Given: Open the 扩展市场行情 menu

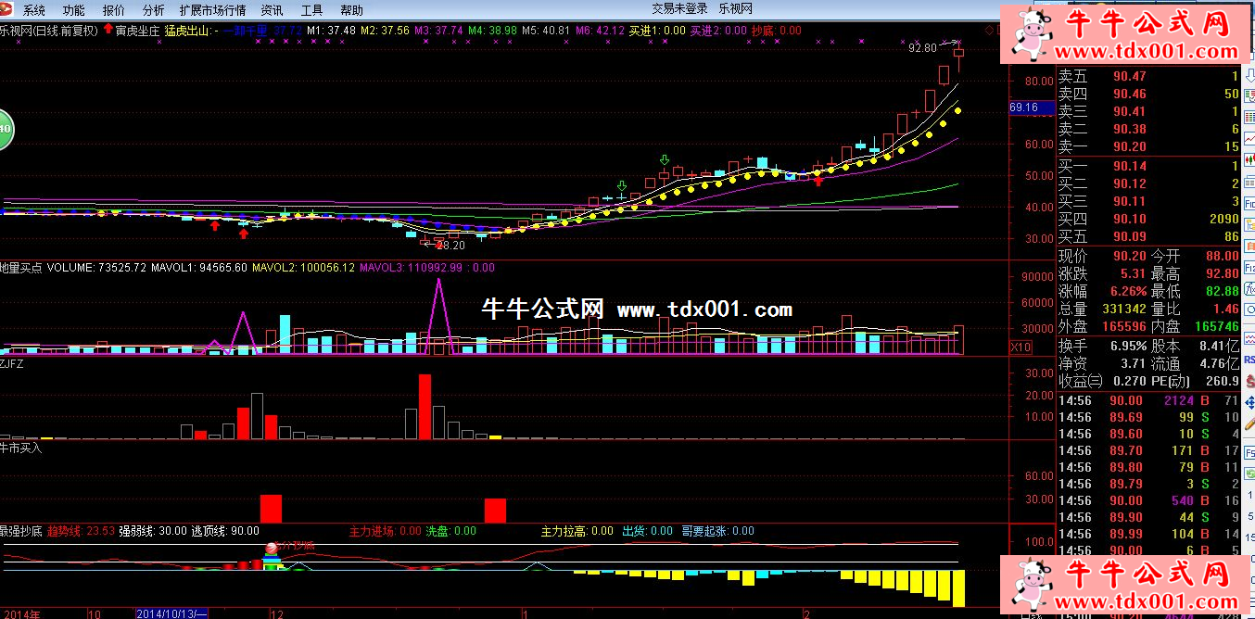Looking at the screenshot, I should (x=212, y=10).
